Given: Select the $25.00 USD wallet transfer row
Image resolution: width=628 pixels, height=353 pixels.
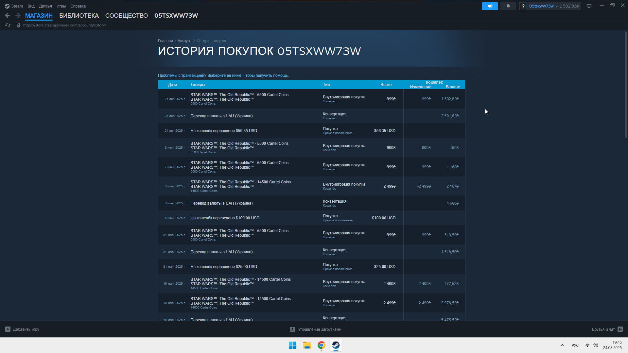Looking at the screenshot, I should click(311, 266).
